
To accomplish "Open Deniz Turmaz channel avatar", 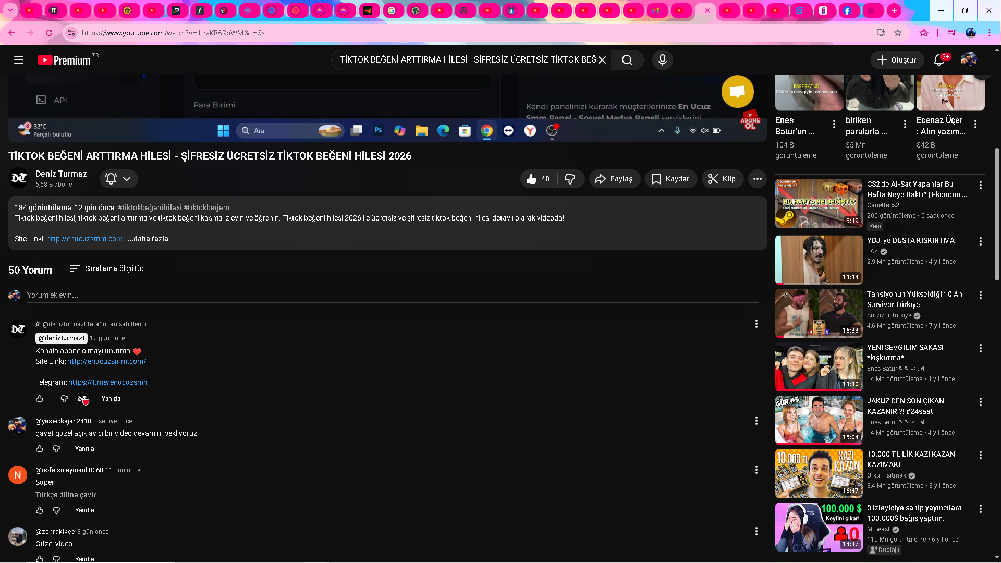I will click(x=19, y=178).
